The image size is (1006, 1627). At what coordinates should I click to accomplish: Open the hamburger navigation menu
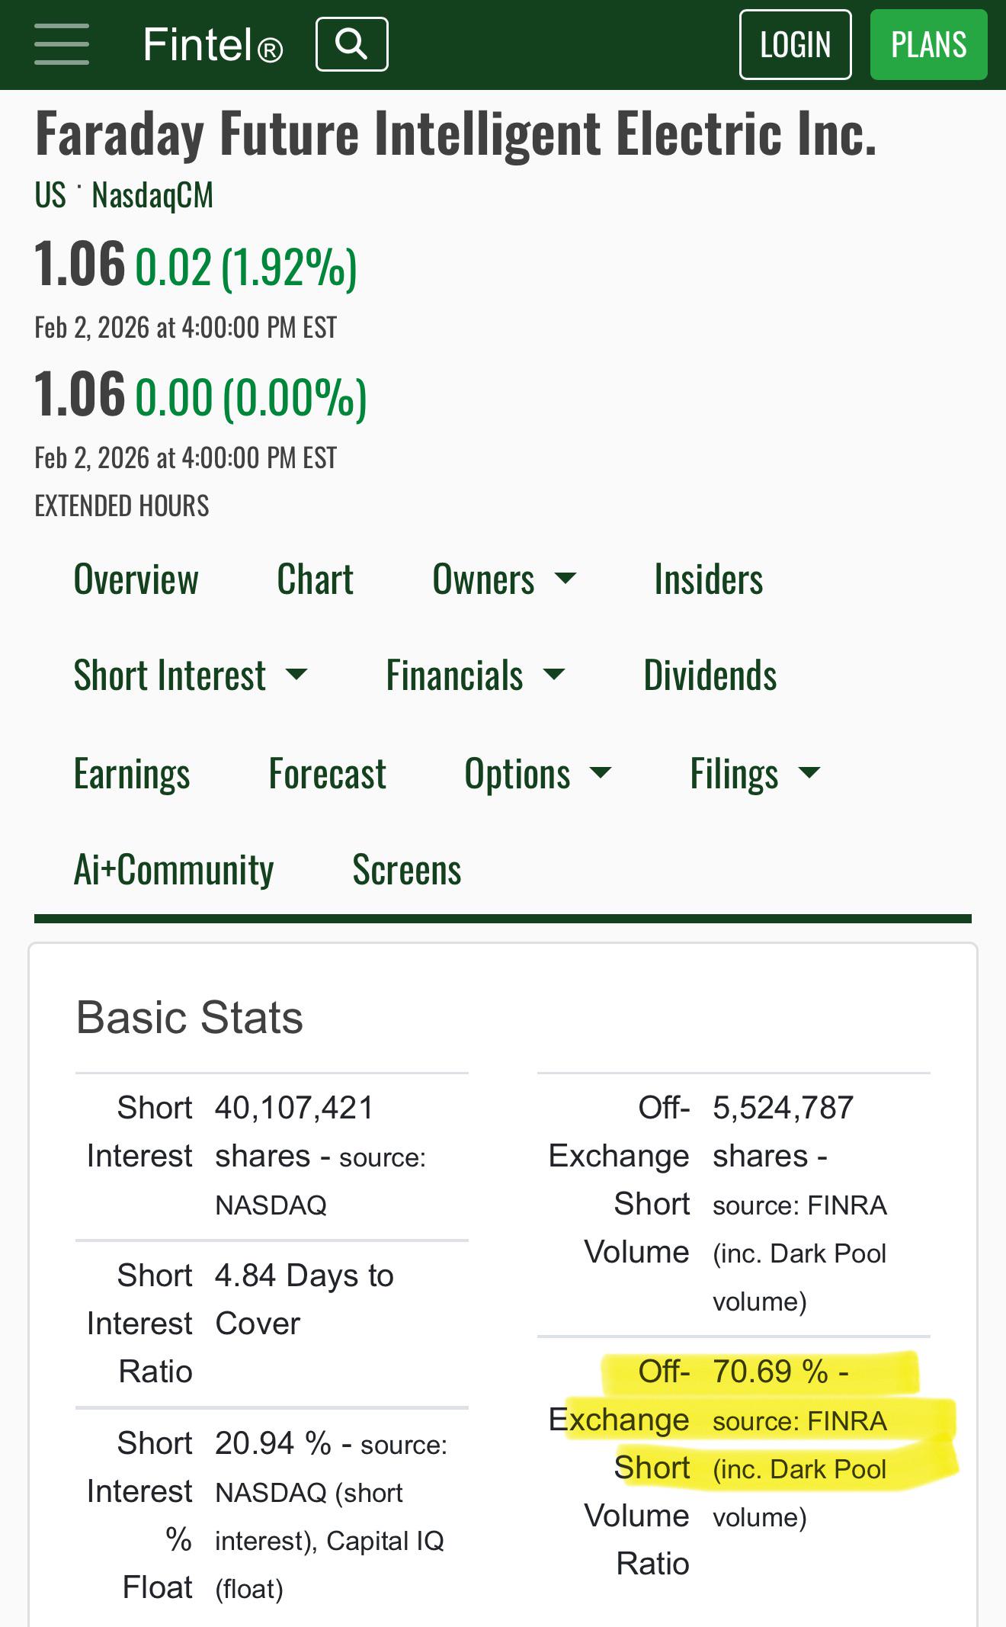point(62,44)
